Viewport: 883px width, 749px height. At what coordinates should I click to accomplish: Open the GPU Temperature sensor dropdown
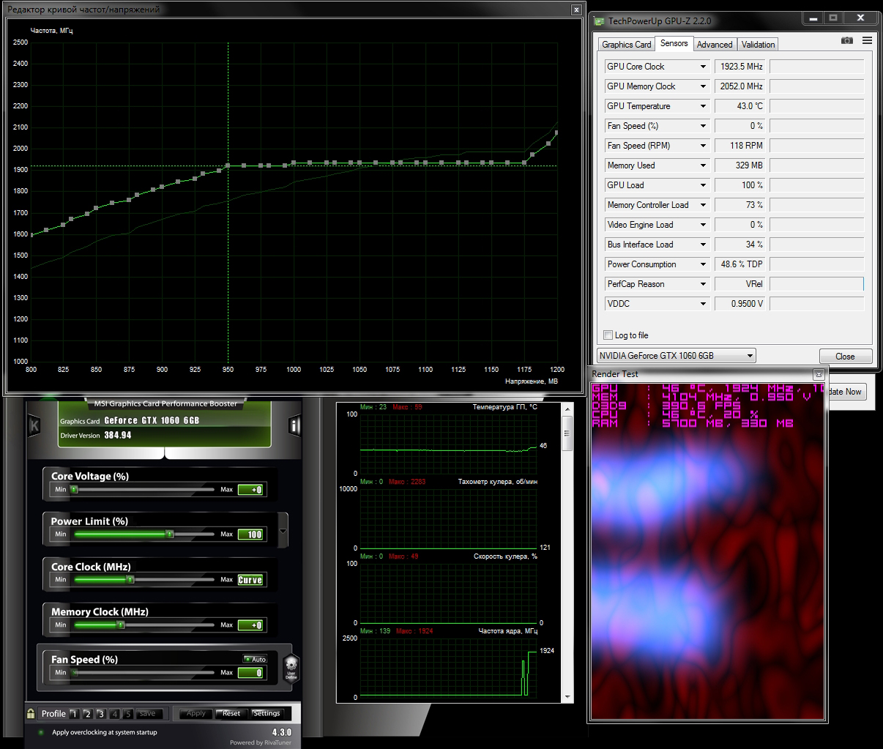tap(703, 106)
